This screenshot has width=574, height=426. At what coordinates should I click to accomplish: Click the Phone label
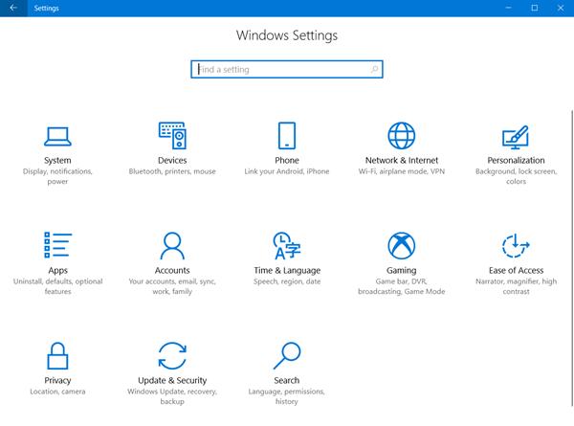coord(287,160)
